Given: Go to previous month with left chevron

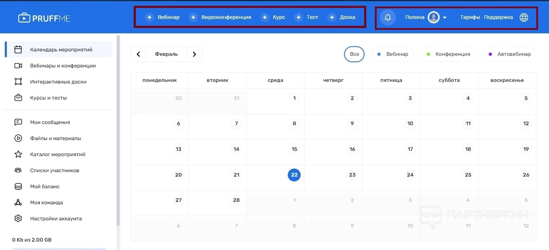Looking at the screenshot, I should pyautogui.click(x=138, y=54).
